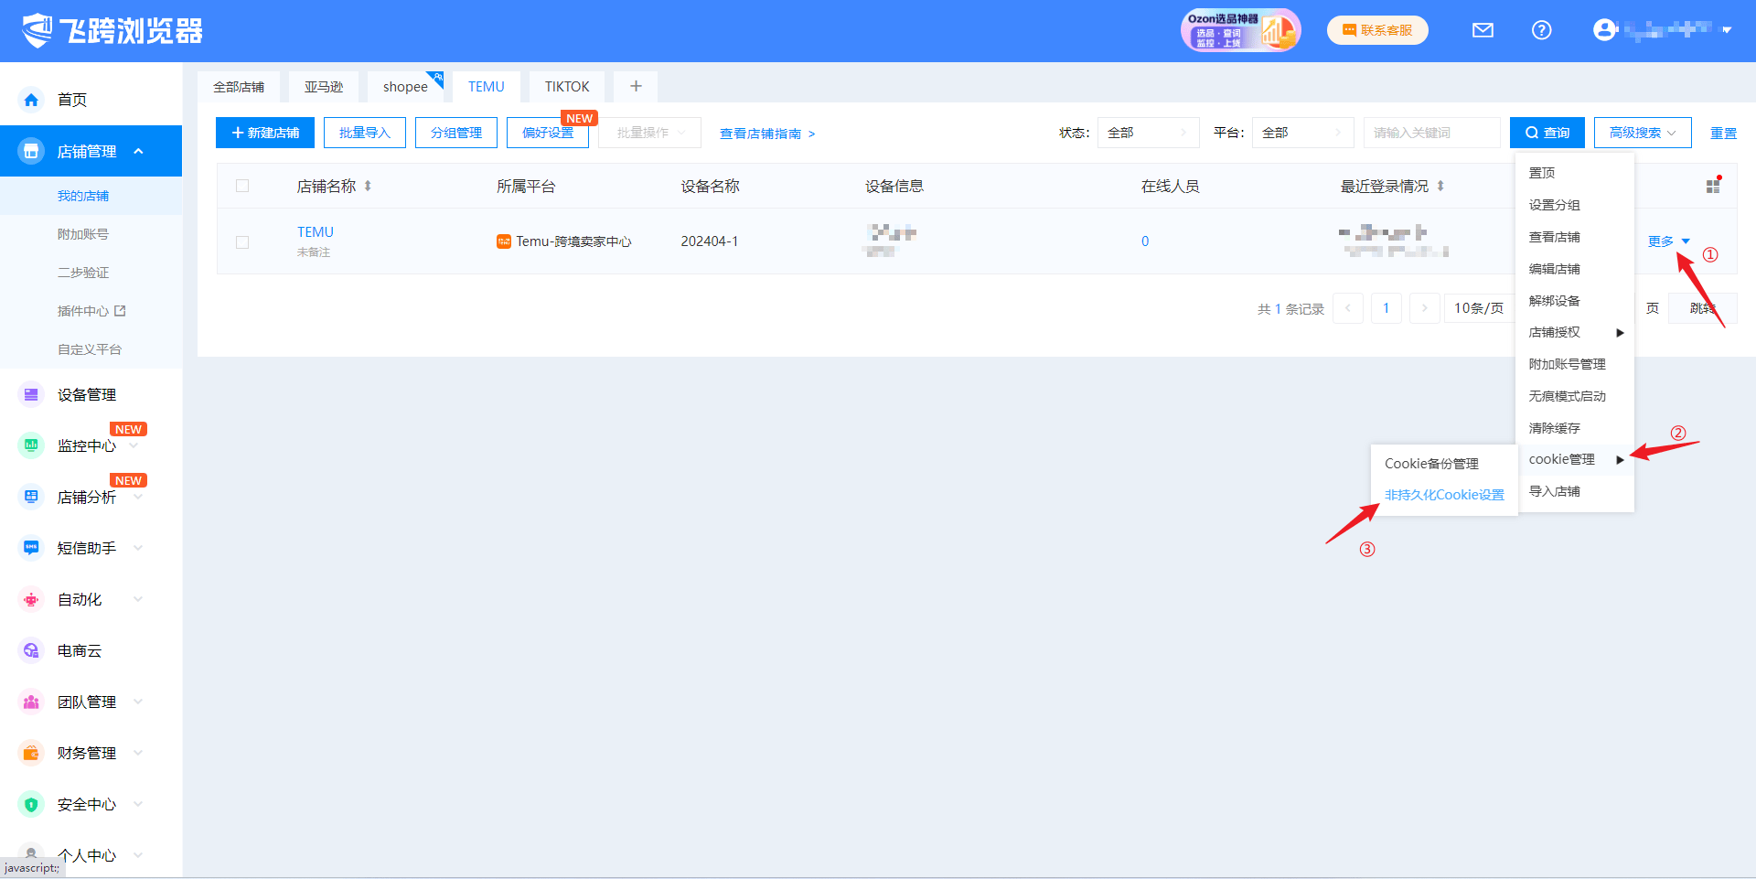Click the Ozon product selection banner
Viewport: 1756px width, 879px height.
click(x=1239, y=30)
